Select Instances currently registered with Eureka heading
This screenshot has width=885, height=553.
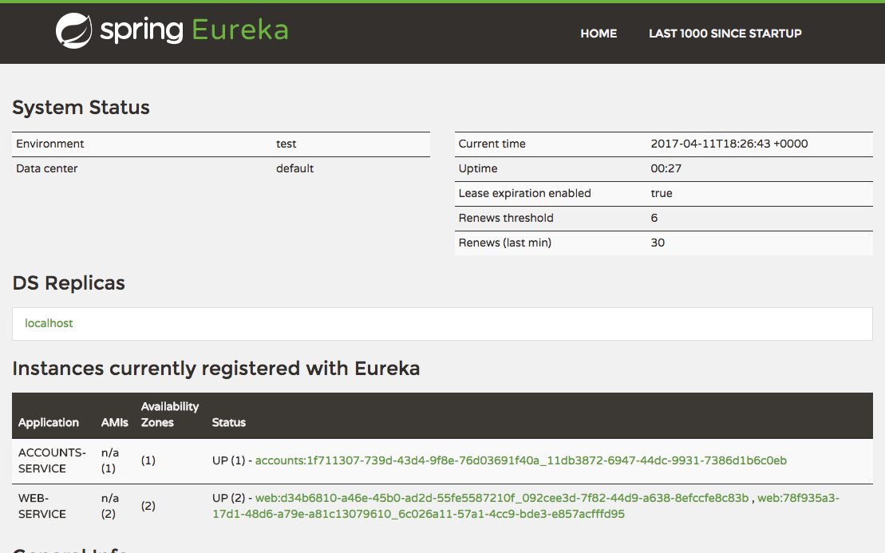click(216, 369)
